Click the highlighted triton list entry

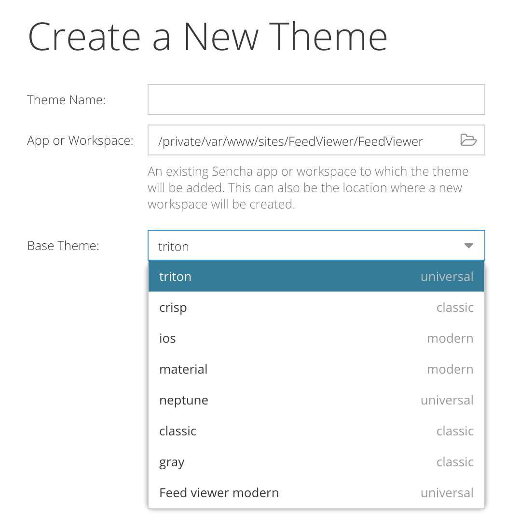(316, 276)
